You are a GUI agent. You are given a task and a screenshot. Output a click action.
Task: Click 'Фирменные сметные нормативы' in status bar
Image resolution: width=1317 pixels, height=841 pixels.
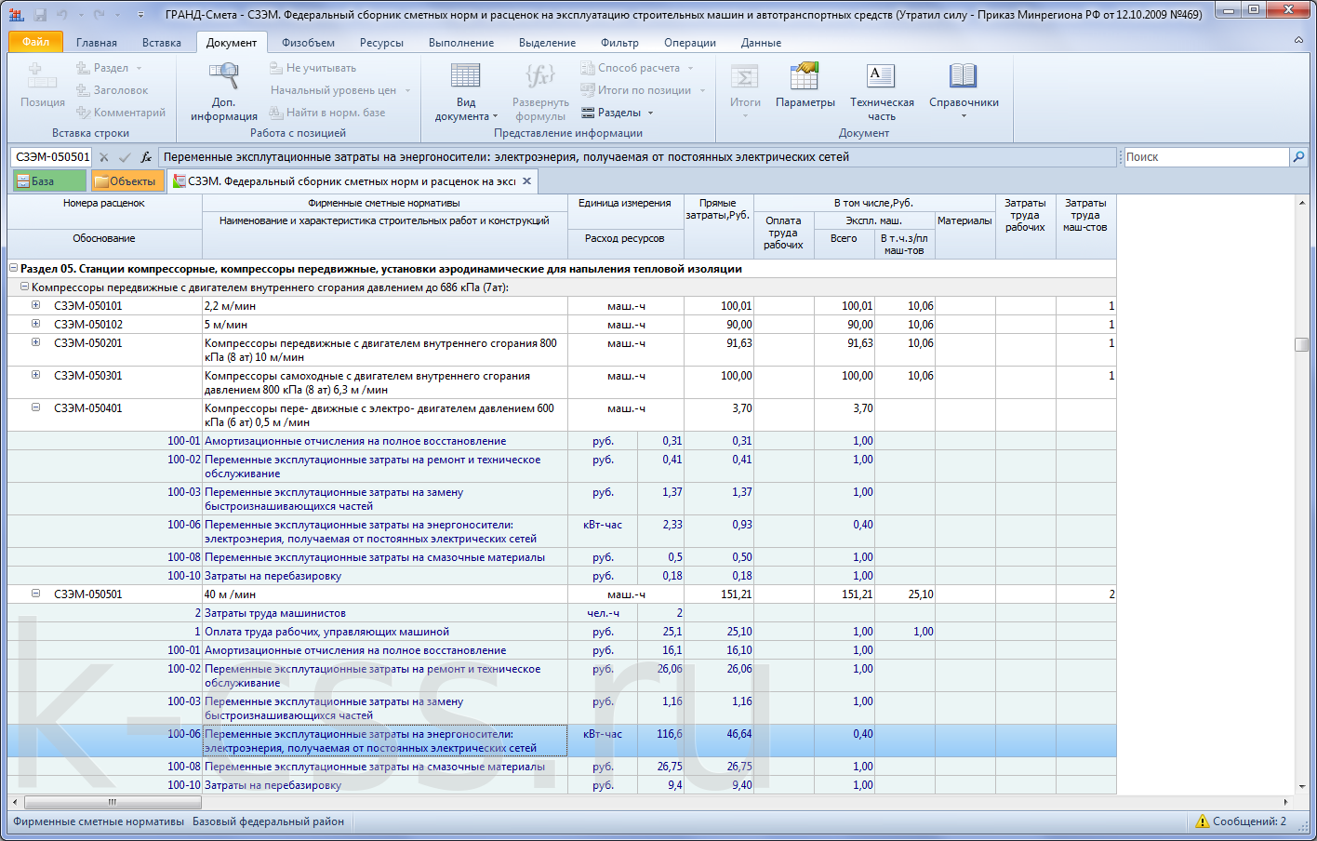point(99,821)
